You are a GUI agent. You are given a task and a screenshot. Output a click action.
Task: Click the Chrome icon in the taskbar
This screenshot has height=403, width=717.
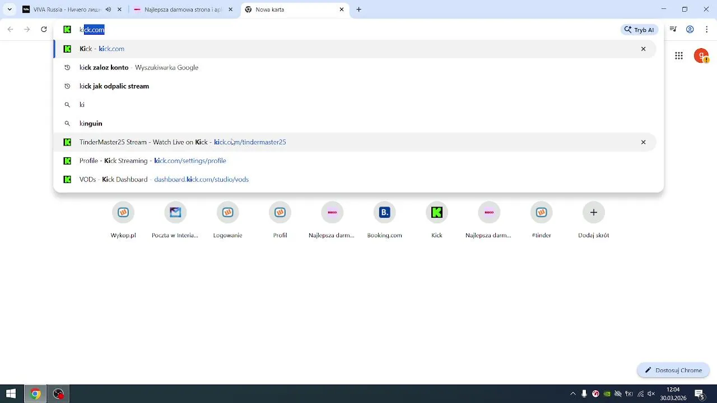35,394
